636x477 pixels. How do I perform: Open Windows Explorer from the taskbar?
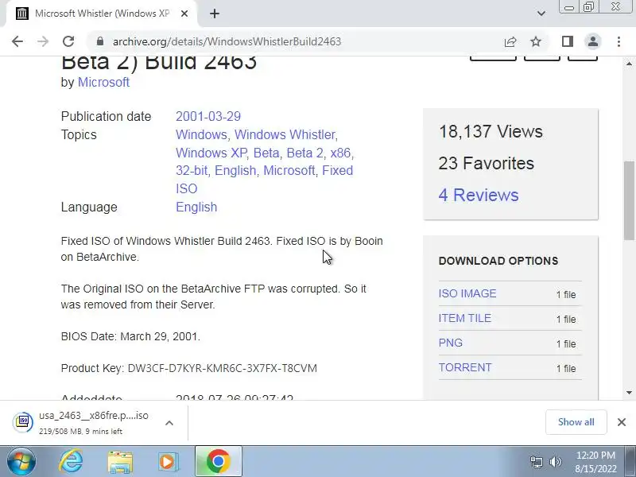click(120, 462)
